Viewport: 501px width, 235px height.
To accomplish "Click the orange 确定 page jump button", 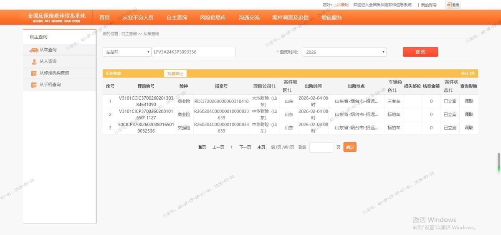I will click(x=350, y=147).
